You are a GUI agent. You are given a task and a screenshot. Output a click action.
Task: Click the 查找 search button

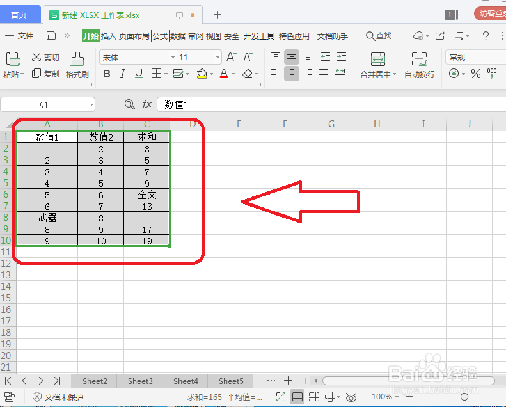click(379, 36)
